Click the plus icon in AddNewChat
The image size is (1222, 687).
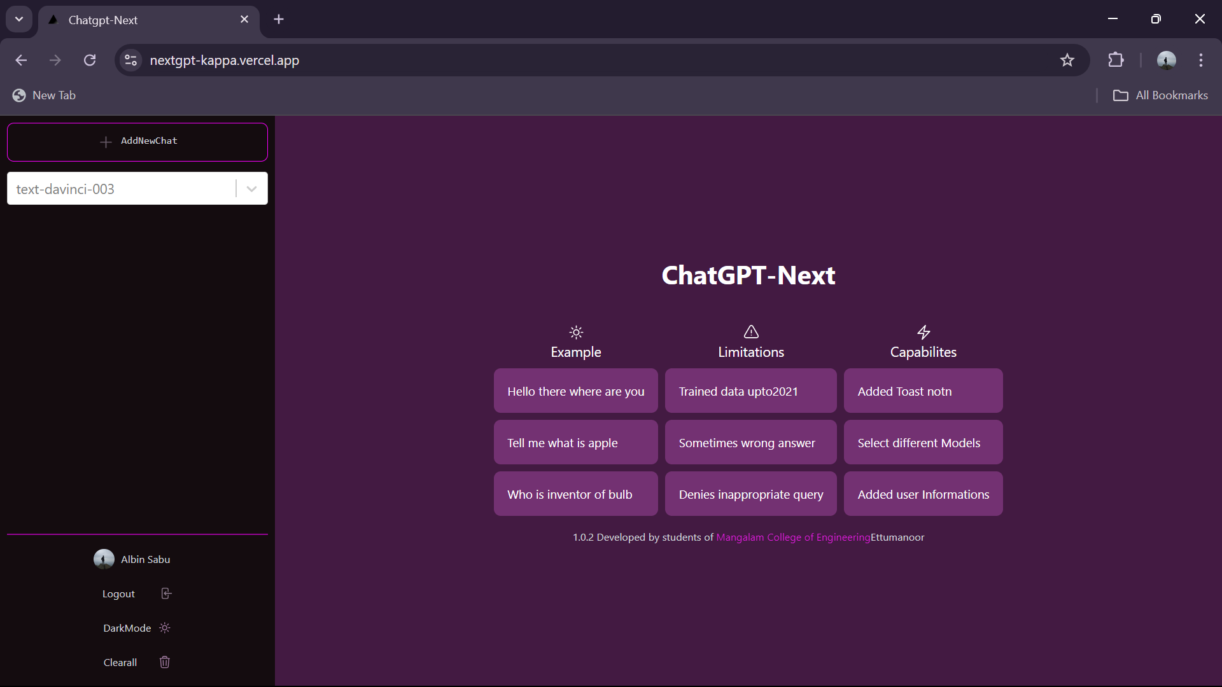106,142
